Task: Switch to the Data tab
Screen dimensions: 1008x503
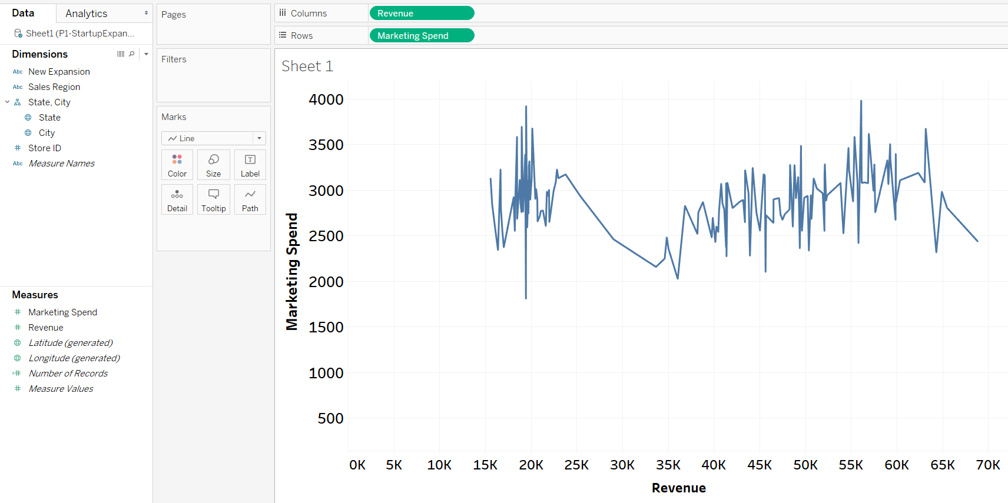Action: [23, 13]
